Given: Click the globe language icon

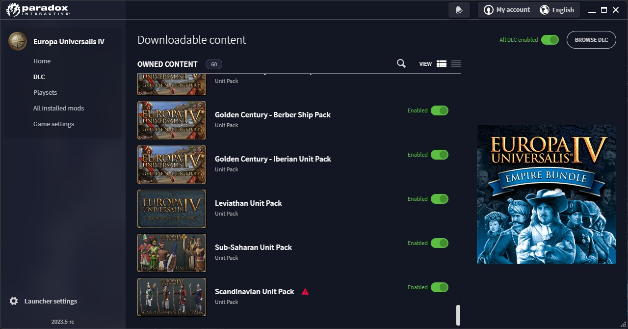Looking at the screenshot, I should [x=545, y=10].
